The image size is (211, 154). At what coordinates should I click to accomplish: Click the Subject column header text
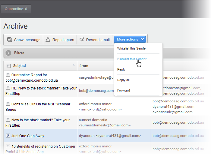pyautogui.click(x=20, y=66)
